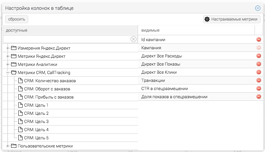Click the сбросить button
Viewport: 265px width, 152px height.
click(x=17, y=19)
